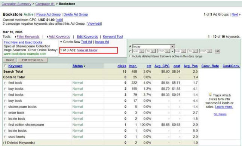This screenshot has width=242, height=146.
Task: Select the custom date range radio button
Action: click(131, 51)
